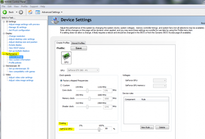Select Factory shipped frequencies radio button
Image resolution: width=205 pixels, height=139 pixels.
61,81
